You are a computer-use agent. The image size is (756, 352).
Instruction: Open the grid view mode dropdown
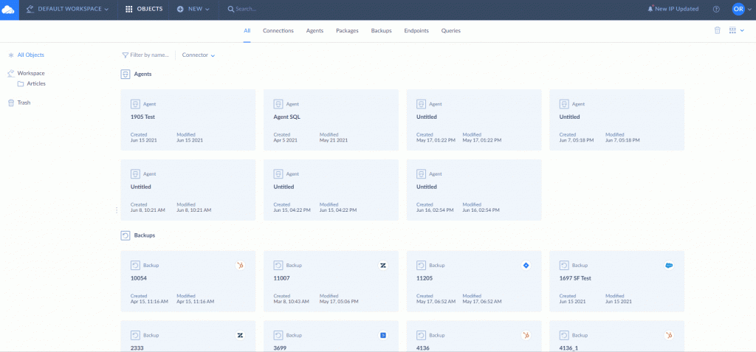[736, 30]
